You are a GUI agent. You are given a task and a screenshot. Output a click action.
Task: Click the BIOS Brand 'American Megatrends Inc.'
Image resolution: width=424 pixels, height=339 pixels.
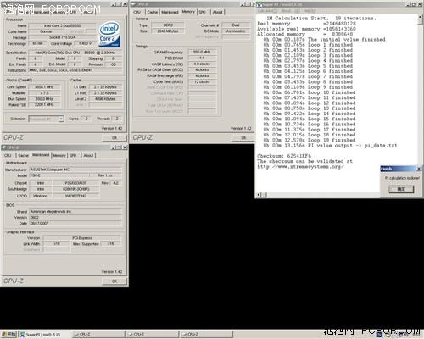pyautogui.click(x=75, y=211)
